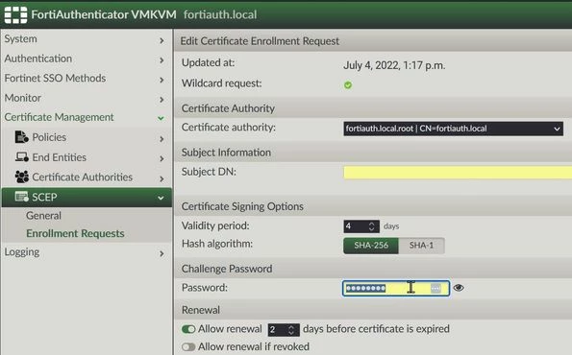The width and height of the screenshot is (572, 355).
Task: Select the SHA-256 hash algorithm
Action: pos(371,246)
